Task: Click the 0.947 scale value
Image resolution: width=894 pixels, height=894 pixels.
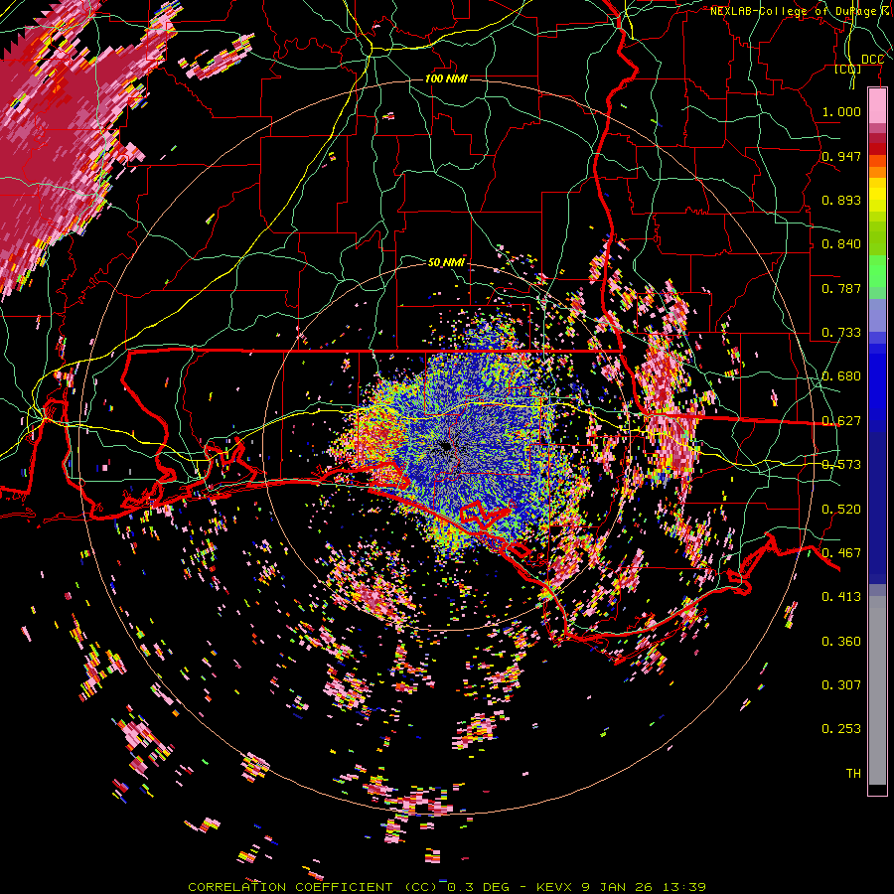Action: pos(841,156)
